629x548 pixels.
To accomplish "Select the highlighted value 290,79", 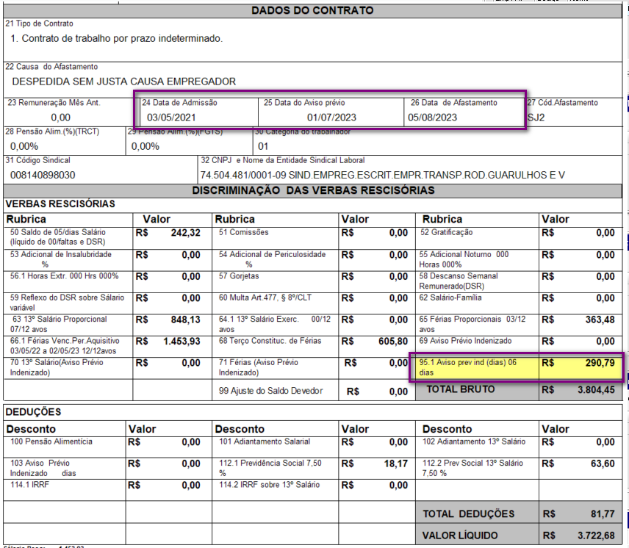I will pos(600,363).
